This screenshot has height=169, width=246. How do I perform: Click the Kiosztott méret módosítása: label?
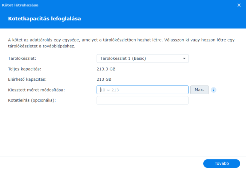pos(36,90)
